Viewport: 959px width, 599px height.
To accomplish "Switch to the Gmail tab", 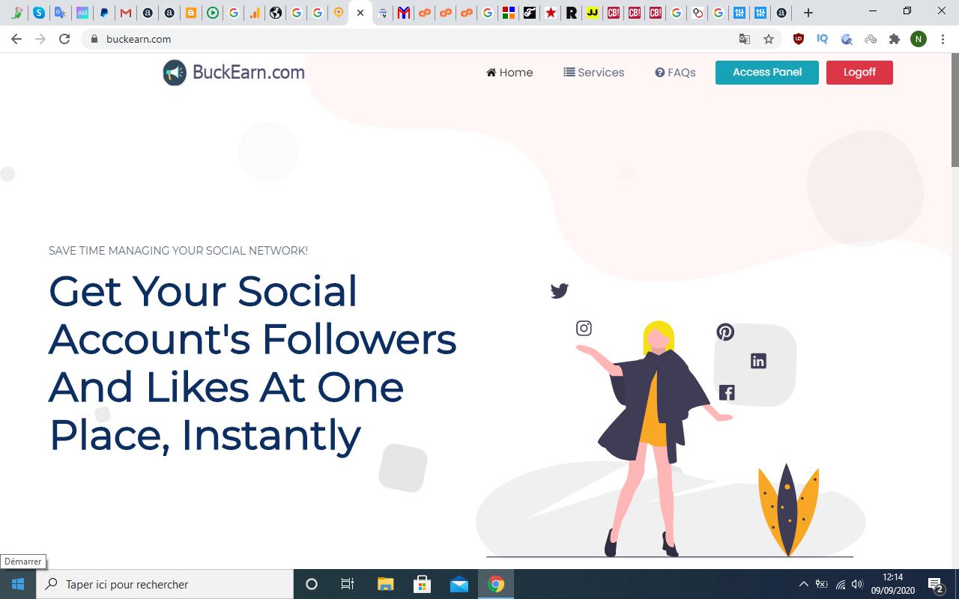I will (126, 13).
